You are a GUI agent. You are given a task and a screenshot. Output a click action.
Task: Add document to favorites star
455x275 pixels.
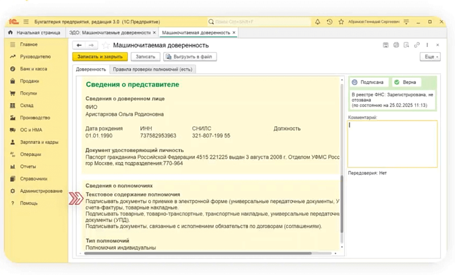click(106, 45)
